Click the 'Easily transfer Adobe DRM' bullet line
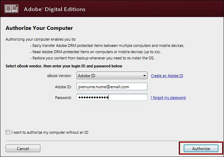Screen dimensions: 224x157 coord(107,45)
